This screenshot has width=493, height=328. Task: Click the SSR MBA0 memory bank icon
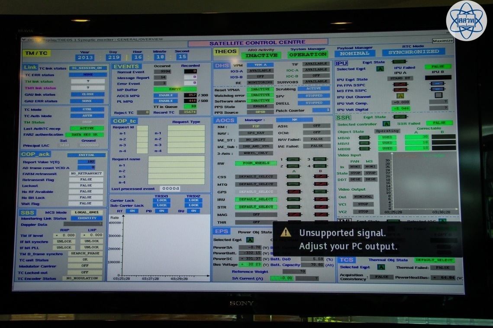364,137
